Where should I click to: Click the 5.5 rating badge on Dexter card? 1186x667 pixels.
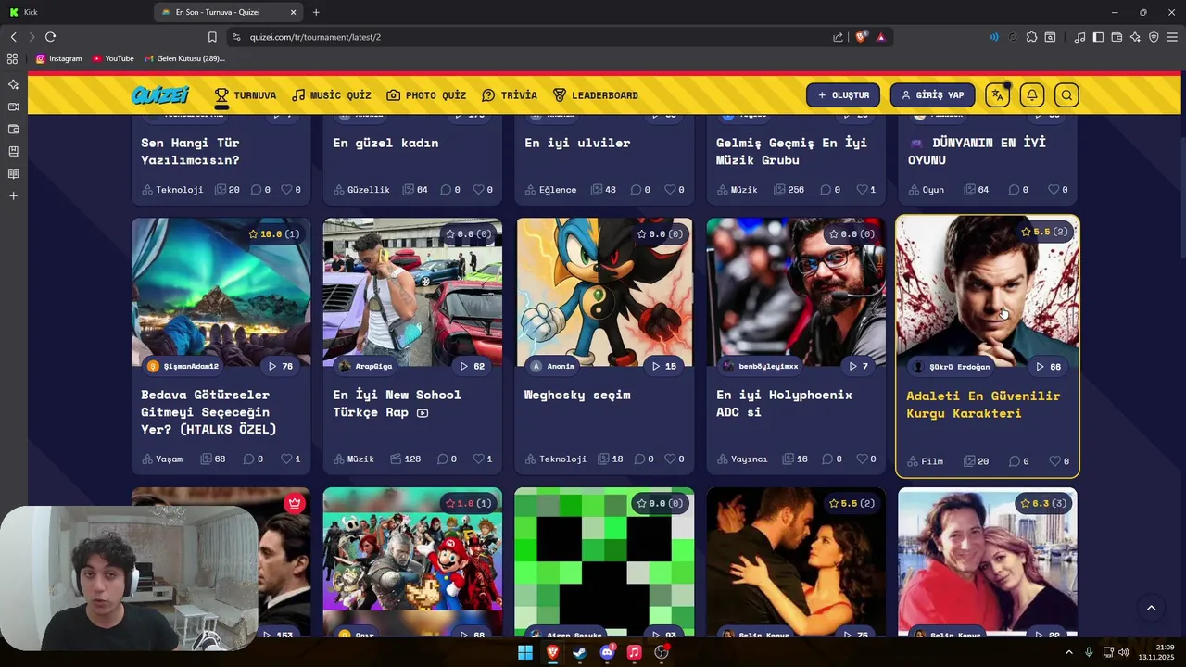pyautogui.click(x=1044, y=232)
